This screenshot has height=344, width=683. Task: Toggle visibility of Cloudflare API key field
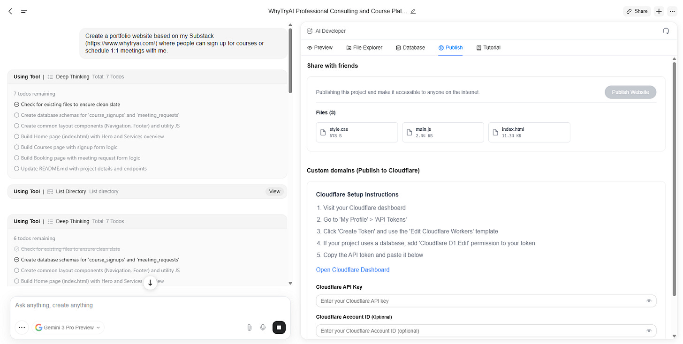click(649, 300)
